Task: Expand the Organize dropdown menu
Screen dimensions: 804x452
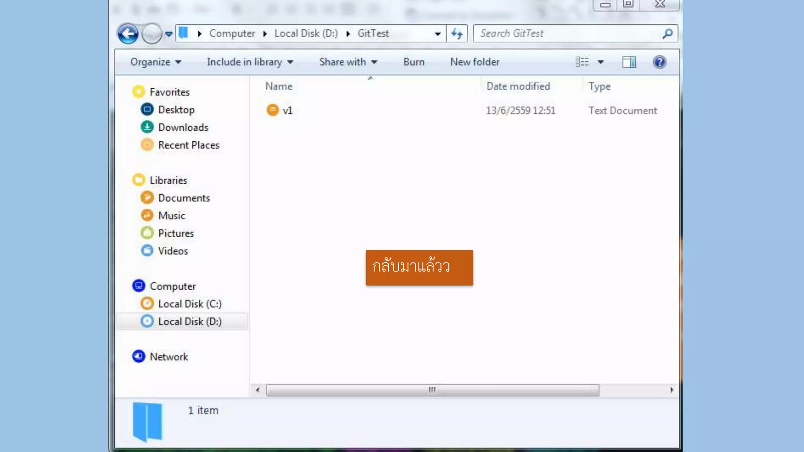Action: coord(155,62)
